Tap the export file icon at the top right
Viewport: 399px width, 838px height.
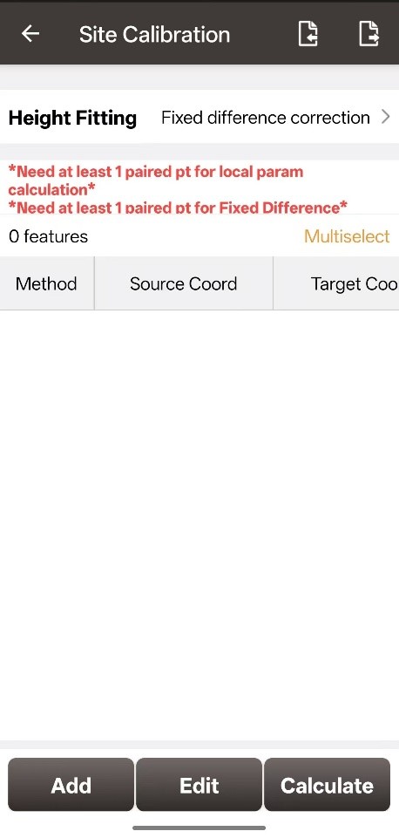(x=369, y=34)
